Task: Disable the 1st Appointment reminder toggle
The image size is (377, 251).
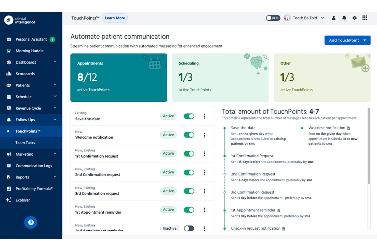Action: point(189,210)
